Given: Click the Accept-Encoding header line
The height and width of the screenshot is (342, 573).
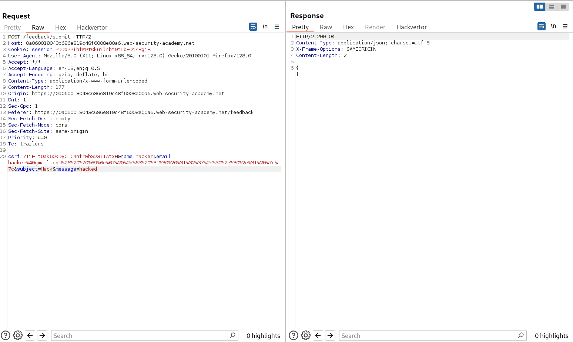Looking at the screenshot, I should (58, 75).
